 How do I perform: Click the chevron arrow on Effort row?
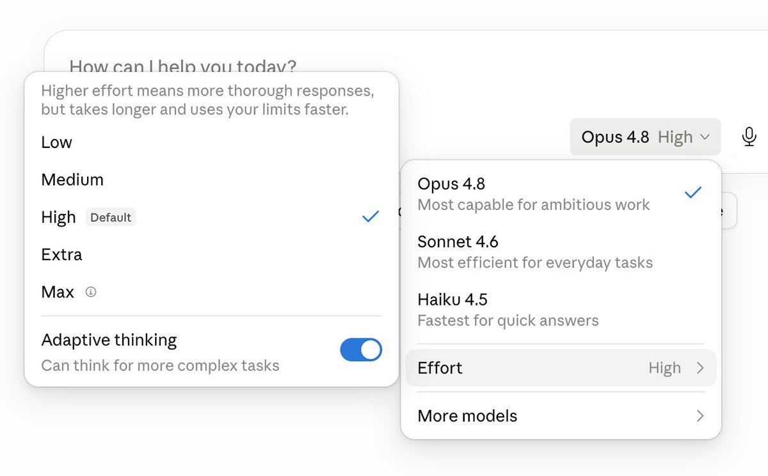(700, 368)
